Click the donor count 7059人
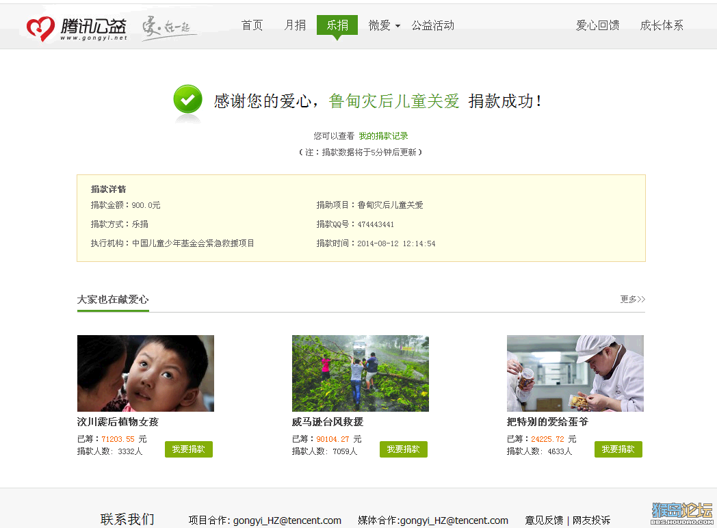The image size is (717, 528). click(345, 451)
